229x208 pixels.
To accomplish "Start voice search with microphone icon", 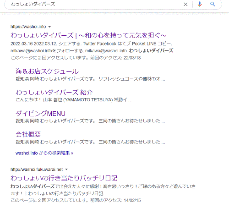I will click(x=200, y=4).
